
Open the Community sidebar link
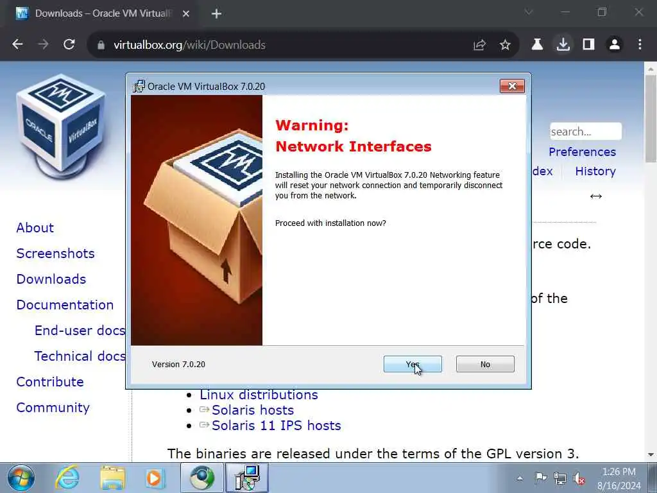click(x=53, y=408)
